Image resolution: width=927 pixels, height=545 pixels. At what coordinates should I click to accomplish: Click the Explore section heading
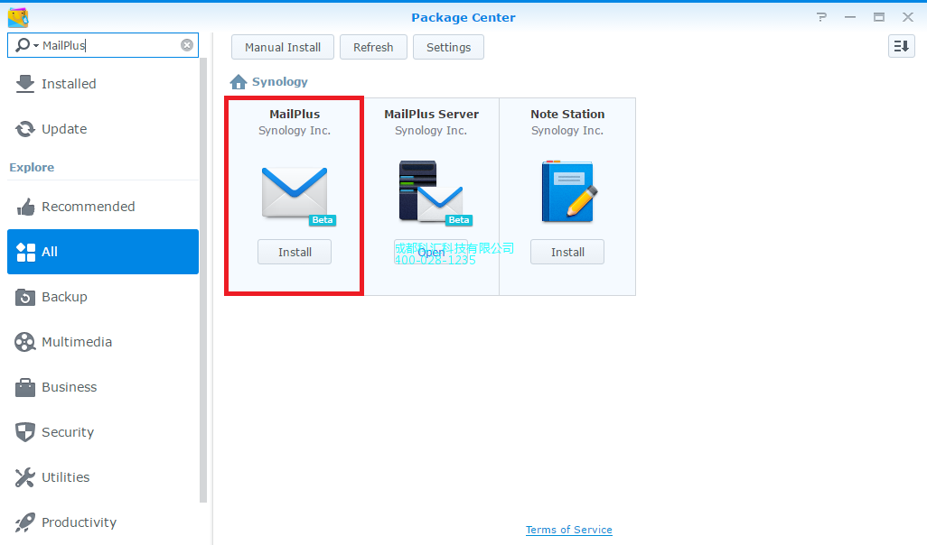(32, 167)
